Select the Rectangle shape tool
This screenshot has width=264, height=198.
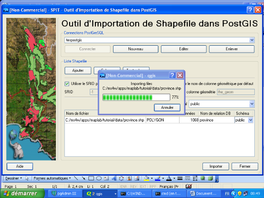pyautogui.click(x=91, y=178)
